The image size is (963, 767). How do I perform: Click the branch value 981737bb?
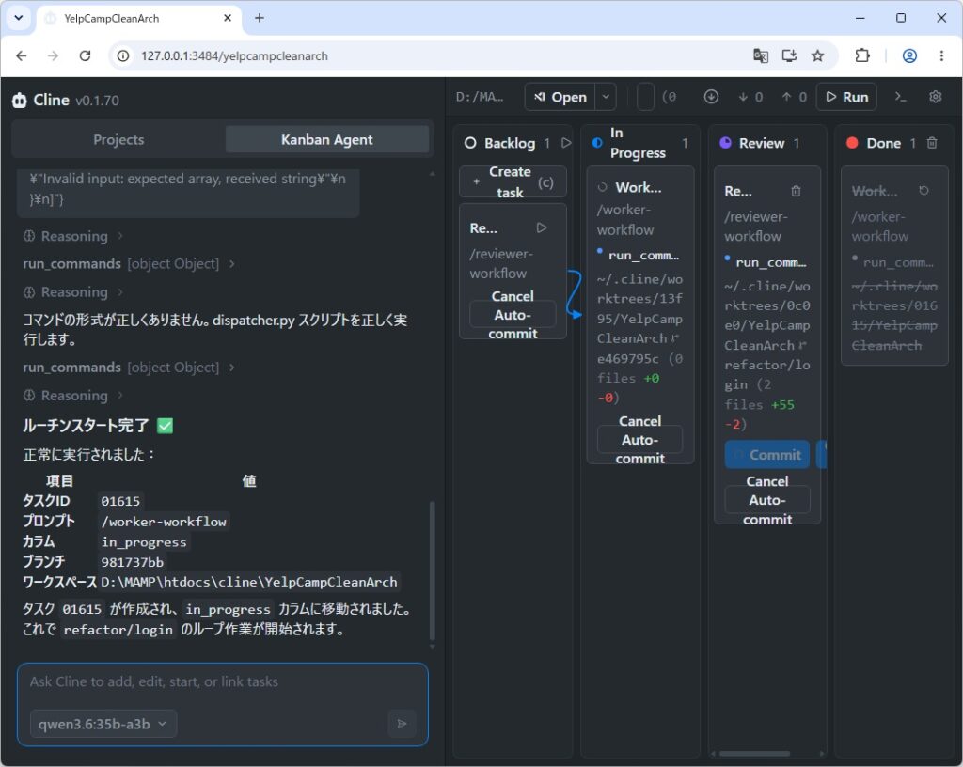[132, 562]
